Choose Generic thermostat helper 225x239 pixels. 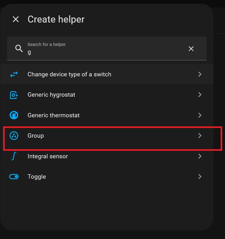coord(53,115)
